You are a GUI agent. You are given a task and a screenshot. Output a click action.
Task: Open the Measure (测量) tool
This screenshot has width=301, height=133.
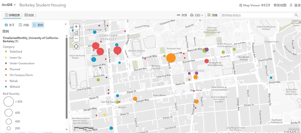(x=212, y=15)
